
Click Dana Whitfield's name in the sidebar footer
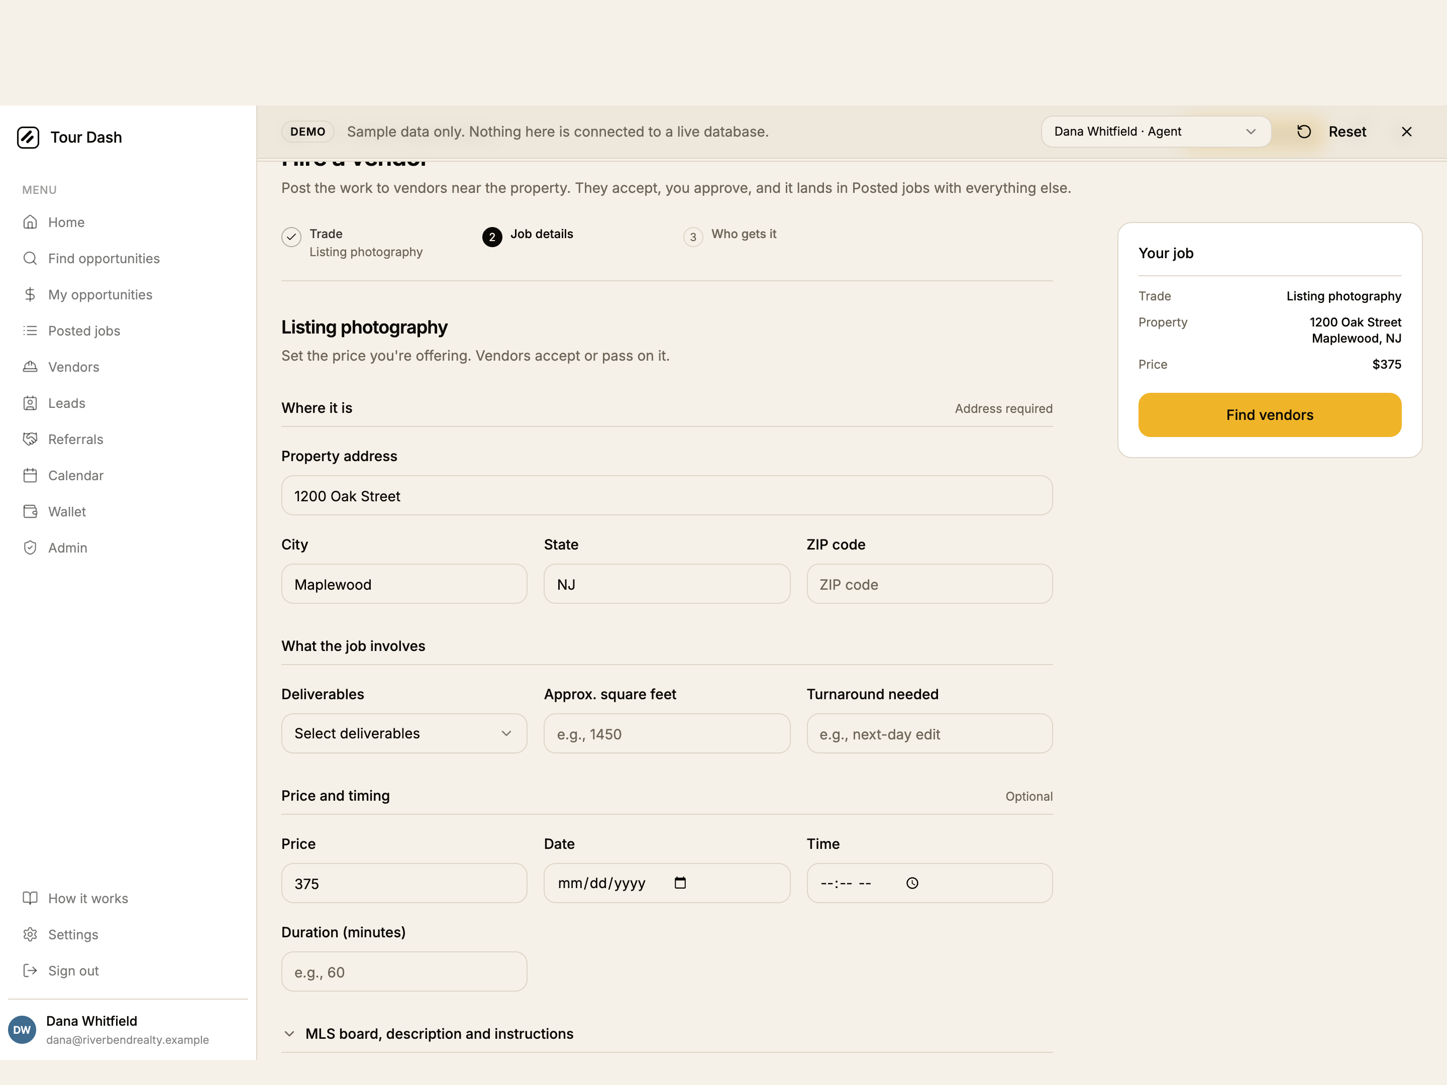click(x=91, y=1022)
